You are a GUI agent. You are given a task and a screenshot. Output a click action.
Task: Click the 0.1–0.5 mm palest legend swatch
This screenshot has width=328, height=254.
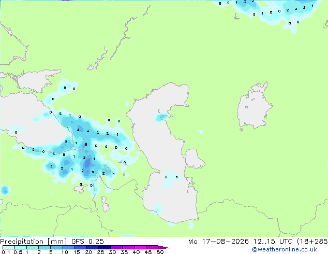click(x=9, y=247)
